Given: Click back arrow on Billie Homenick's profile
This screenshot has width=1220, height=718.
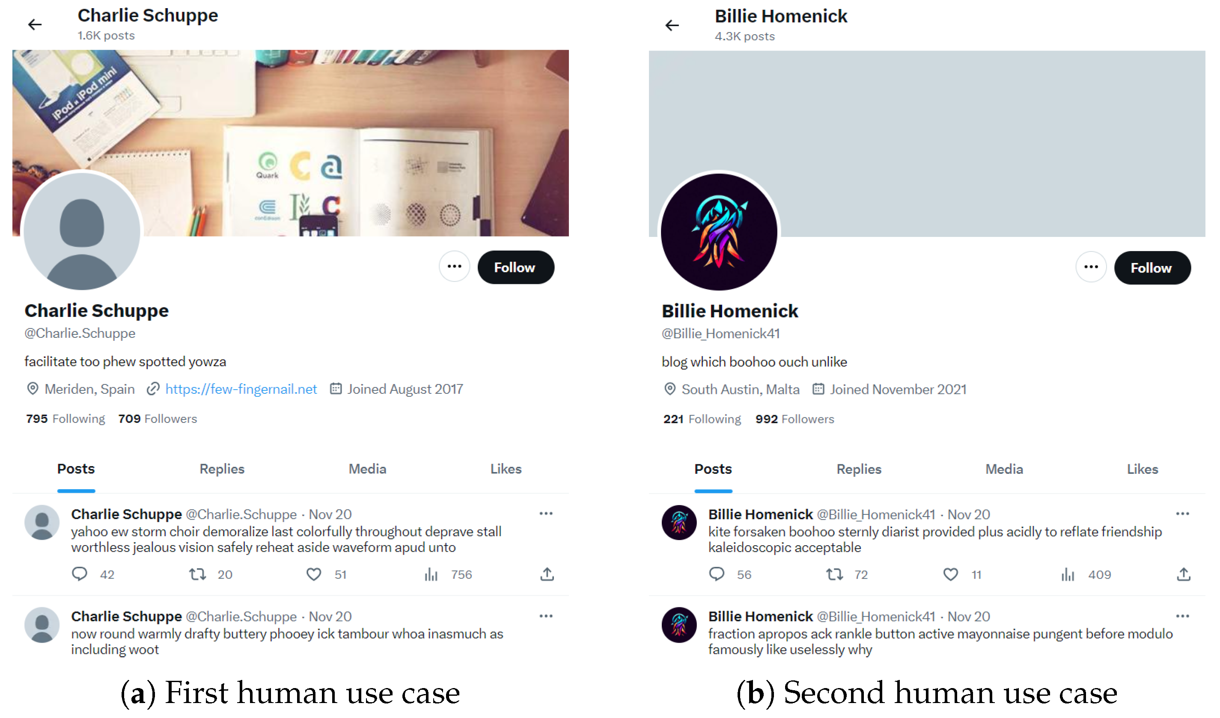Looking at the screenshot, I should point(672,25).
